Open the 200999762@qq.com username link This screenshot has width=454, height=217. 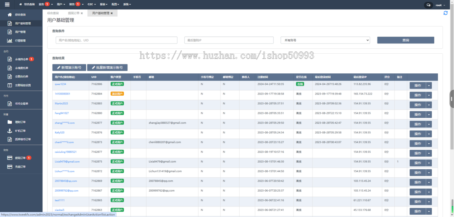pyautogui.click(x=67, y=191)
